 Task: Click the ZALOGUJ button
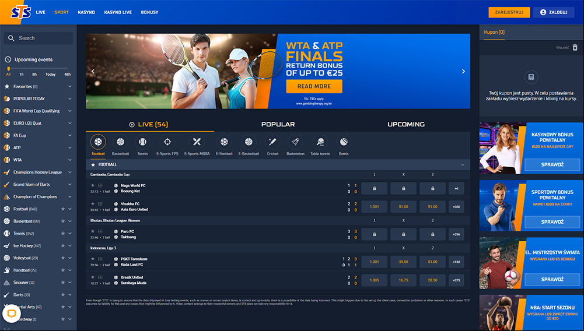point(554,12)
